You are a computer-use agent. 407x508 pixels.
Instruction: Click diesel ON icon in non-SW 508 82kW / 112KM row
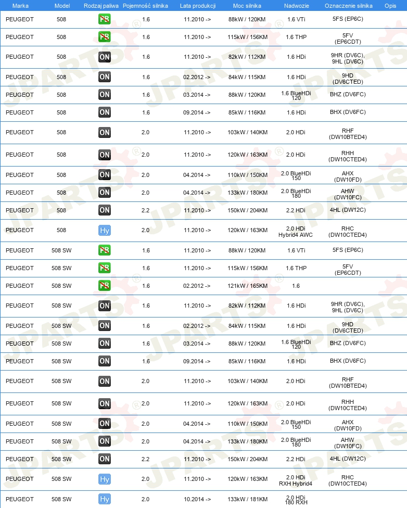click(104, 57)
